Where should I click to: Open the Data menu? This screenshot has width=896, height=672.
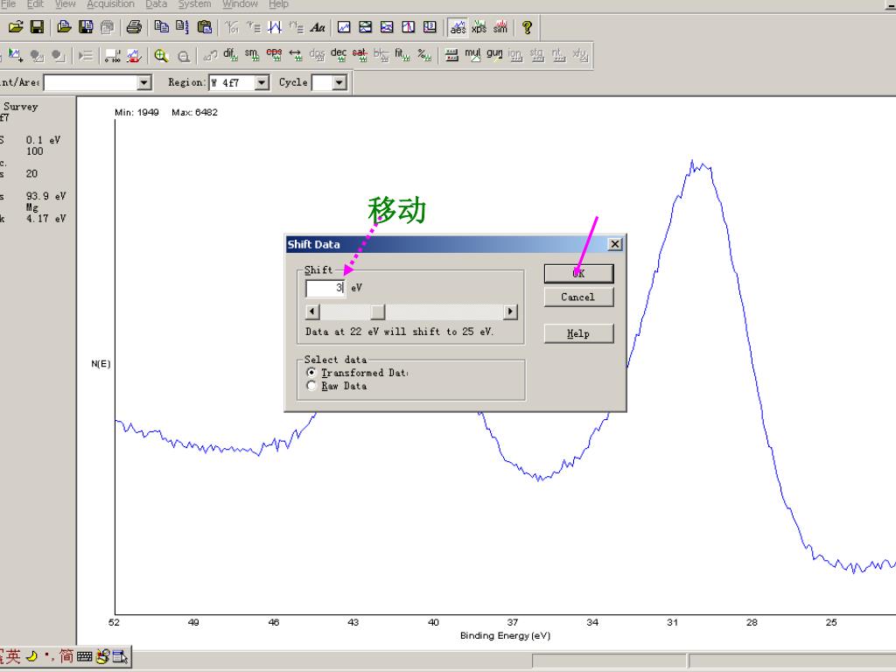click(156, 4)
